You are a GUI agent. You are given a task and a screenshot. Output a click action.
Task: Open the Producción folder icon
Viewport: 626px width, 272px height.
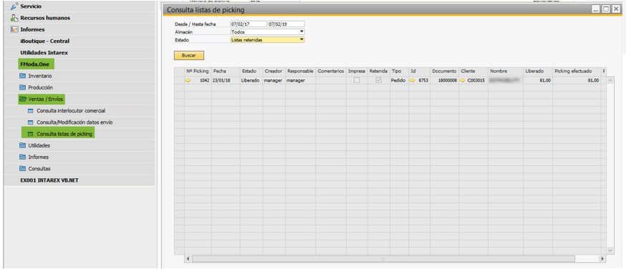coord(23,87)
